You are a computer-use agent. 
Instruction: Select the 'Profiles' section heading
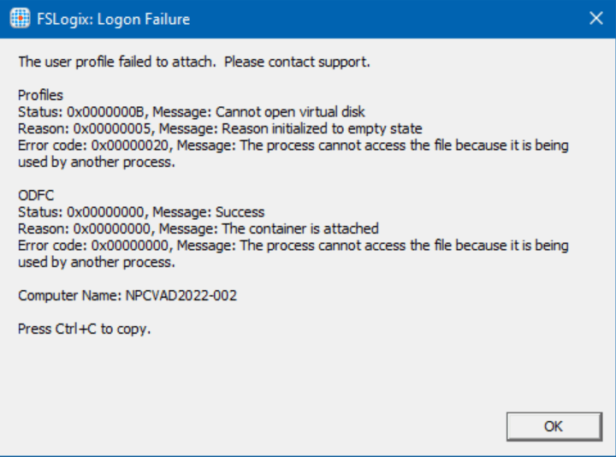[x=40, y=95]
